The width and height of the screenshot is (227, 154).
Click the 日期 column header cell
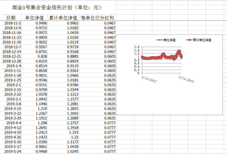coord(11,18)
